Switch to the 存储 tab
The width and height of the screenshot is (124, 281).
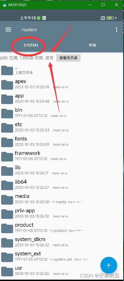[92, 45]
